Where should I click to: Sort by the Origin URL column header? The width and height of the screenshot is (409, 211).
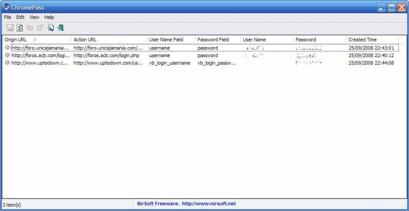(x=37, y=40)
